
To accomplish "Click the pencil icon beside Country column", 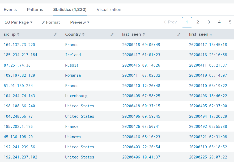I will click(x=112, y=34).
